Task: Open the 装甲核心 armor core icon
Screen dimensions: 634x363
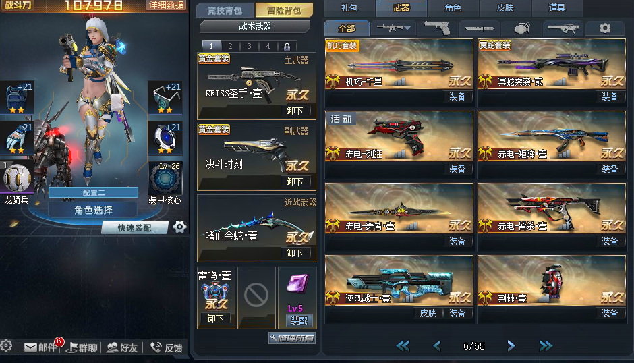Action: [165, 178]
